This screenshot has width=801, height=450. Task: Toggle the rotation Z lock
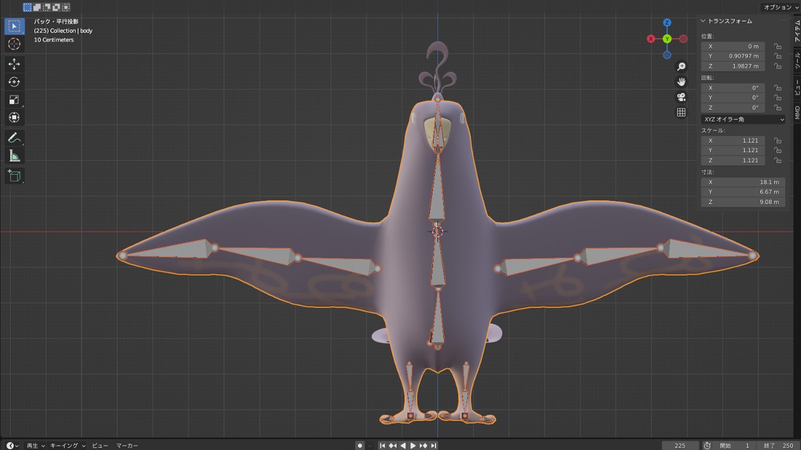[x=777, y=108]
